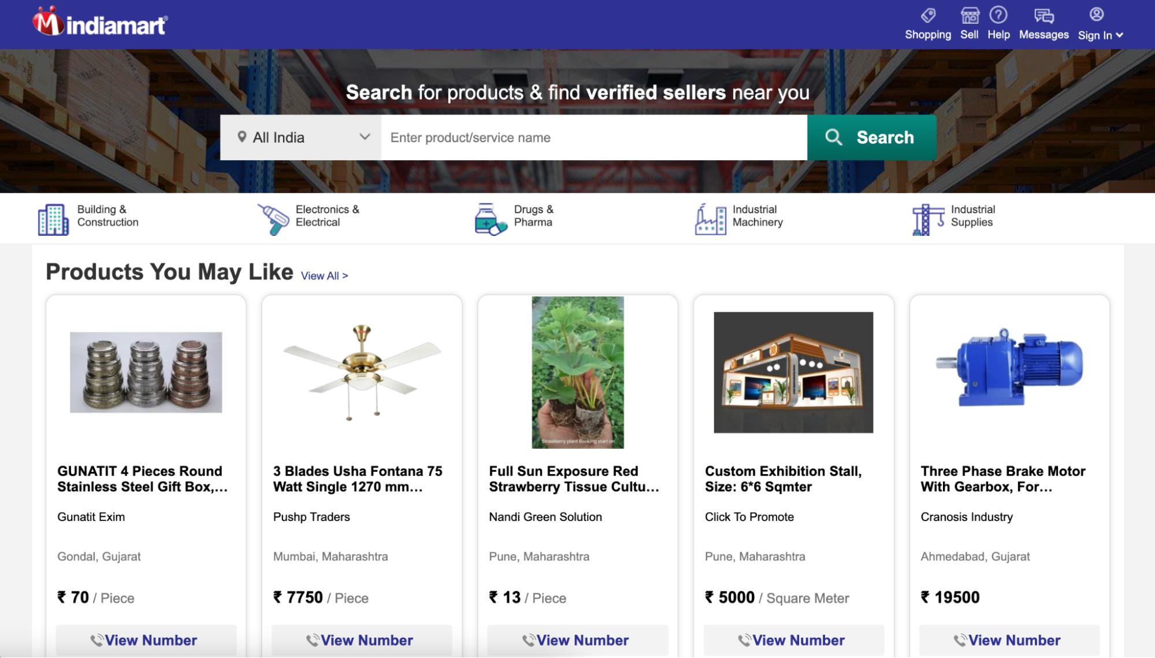Click the Shopping icon in navbar
1155x658 pixels.
point(927,15)
